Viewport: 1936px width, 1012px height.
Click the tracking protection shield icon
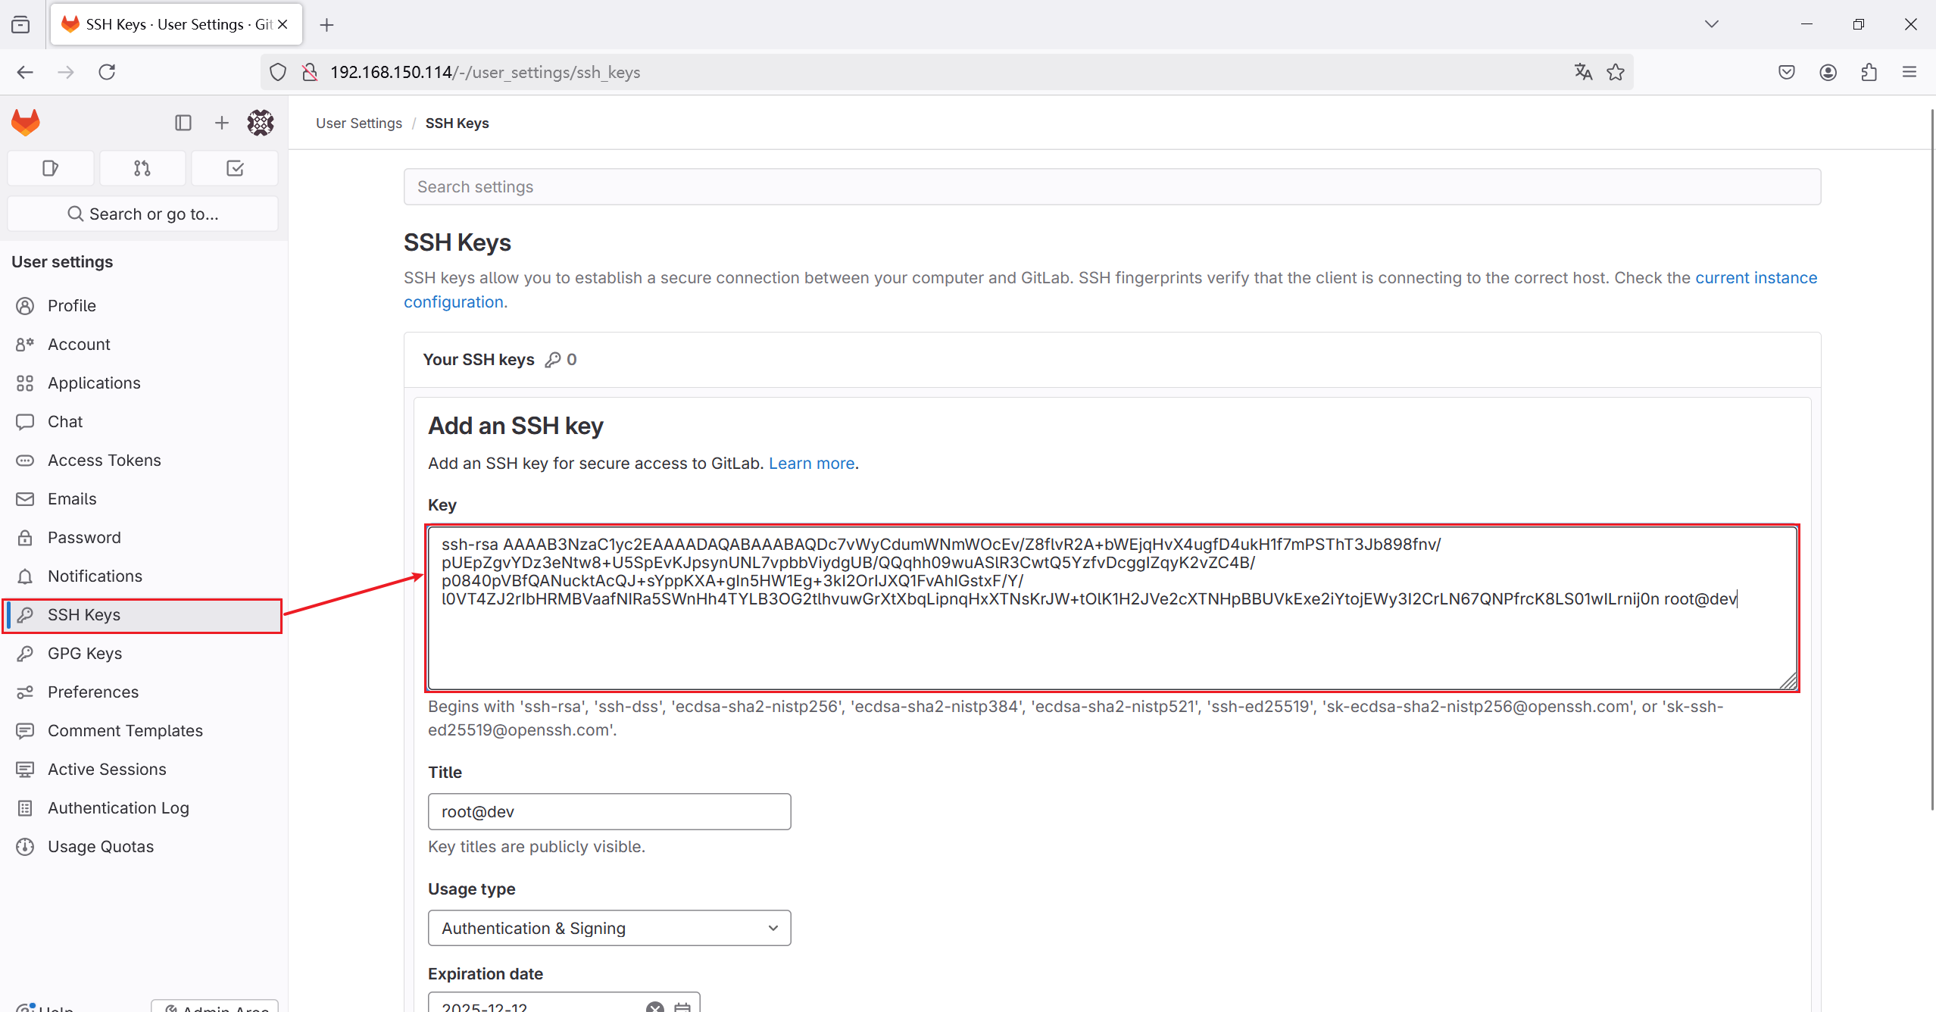point(278,72)
